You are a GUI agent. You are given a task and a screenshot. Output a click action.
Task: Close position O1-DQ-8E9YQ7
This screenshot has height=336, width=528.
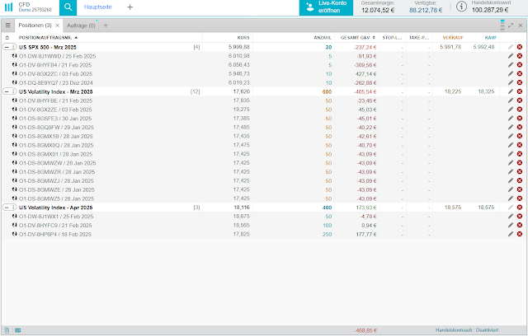[x=520, y=82]
